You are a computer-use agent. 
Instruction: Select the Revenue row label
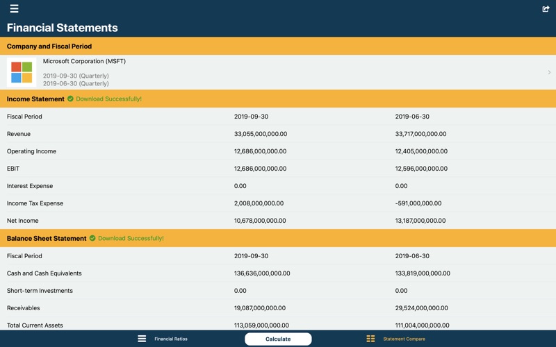click(19, 134)
